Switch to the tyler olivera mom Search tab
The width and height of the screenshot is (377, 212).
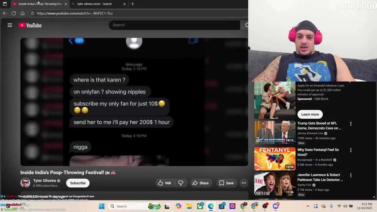click(98, 4)
